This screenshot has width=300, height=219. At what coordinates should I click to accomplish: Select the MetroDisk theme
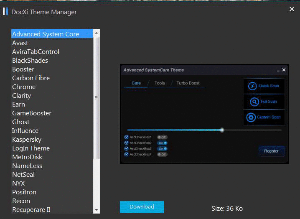coord(52,157)
